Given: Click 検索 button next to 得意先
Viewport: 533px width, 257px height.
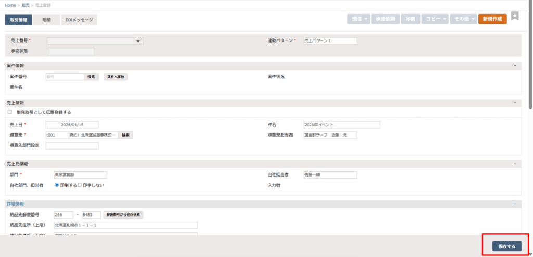Looking at the screenshot, I should point(126,135).
